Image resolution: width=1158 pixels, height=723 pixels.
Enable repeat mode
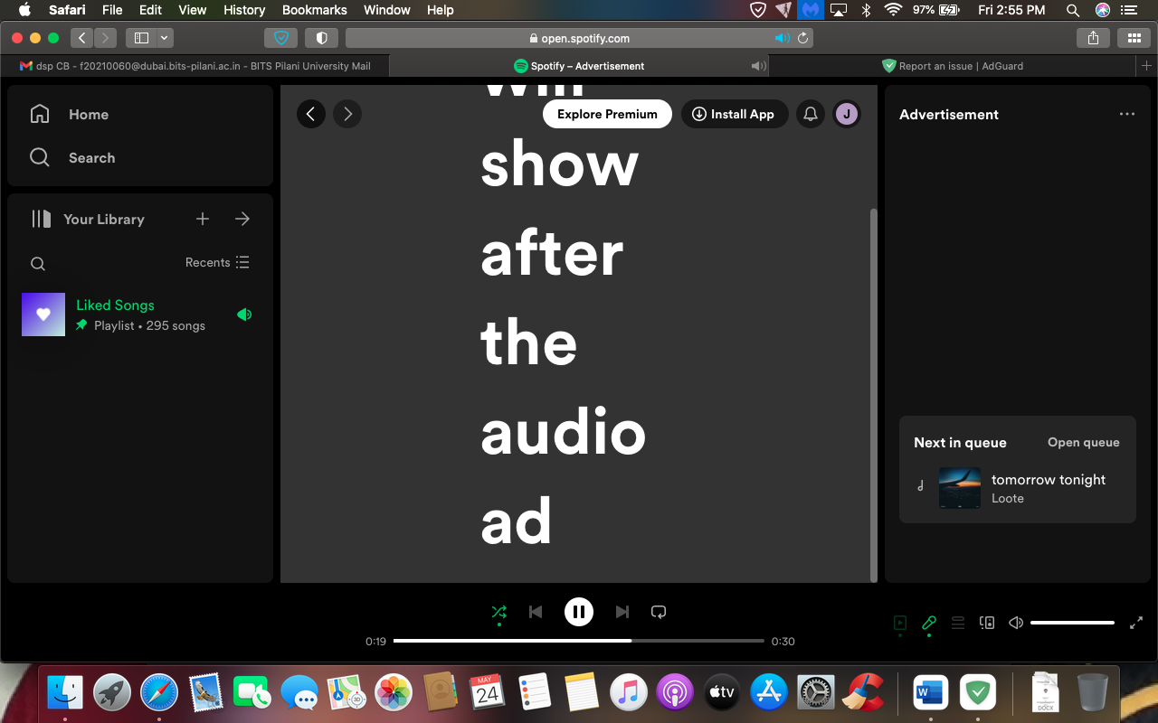658,612
